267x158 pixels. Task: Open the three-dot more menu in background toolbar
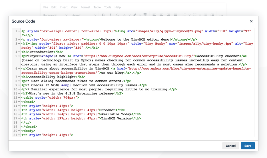coord(221,15)
